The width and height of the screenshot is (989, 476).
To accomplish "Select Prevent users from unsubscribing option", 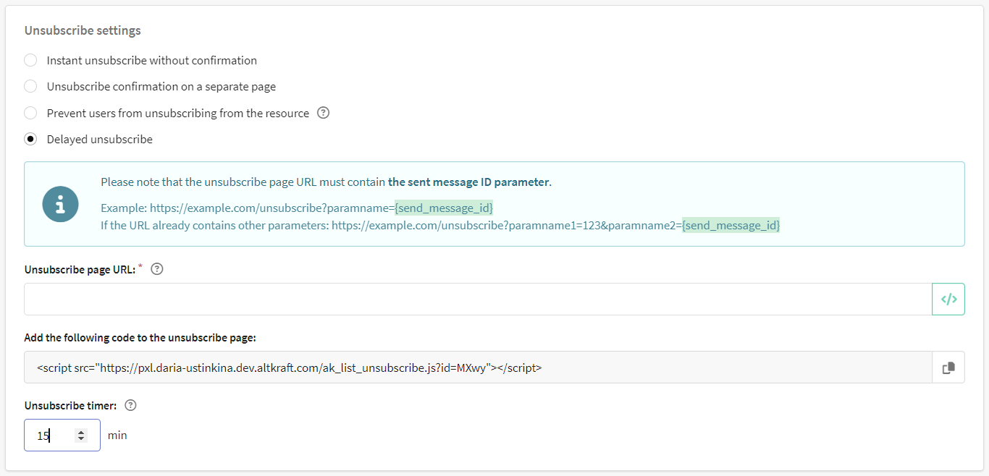I will point(30,113).
